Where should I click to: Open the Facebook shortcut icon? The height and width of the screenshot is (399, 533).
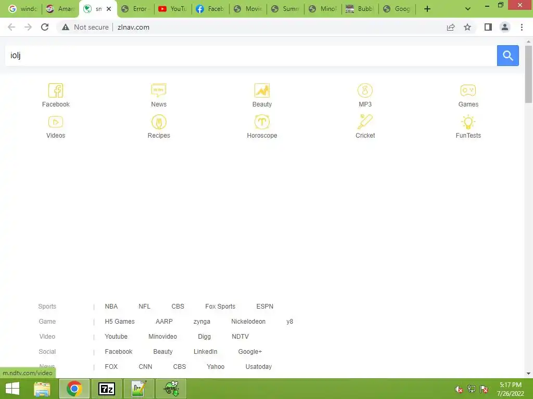pyautogui.click(x=56, y=90)
